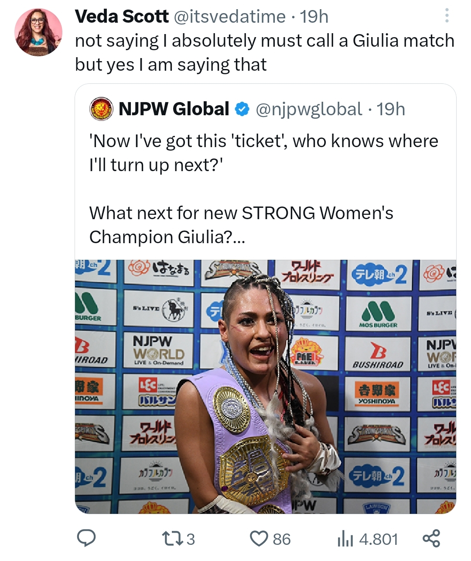The width and height of the screenshot is (471, 561).
Task: Open Veda Scott display name link
Action: coord(122,17)
